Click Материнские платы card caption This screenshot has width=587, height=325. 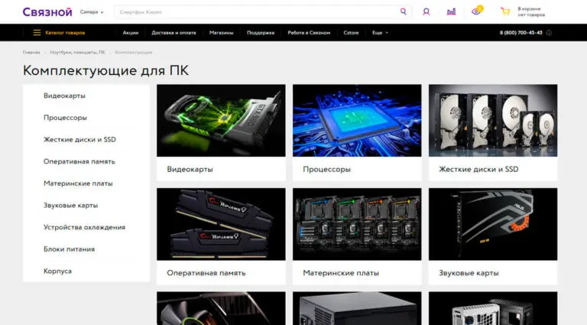click(341, 273)
